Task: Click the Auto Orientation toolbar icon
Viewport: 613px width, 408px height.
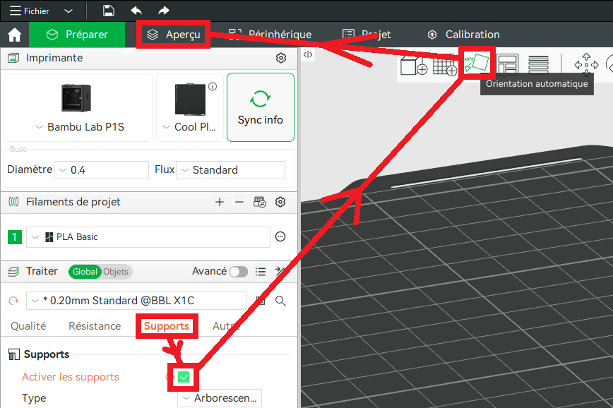Action: pos(477,65)
